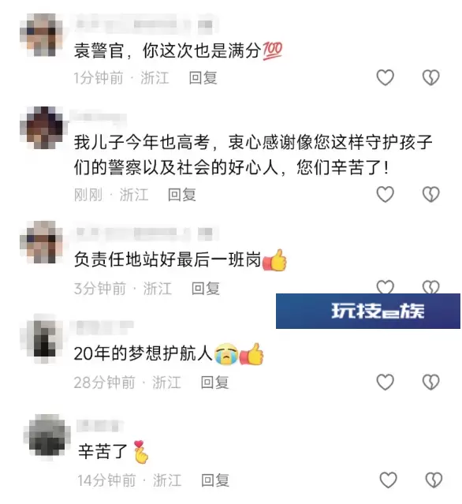Like the 站好最后一班岗 comment
Image resolution: width=462 pixels, height=504 pixels.
coord(385,287)
